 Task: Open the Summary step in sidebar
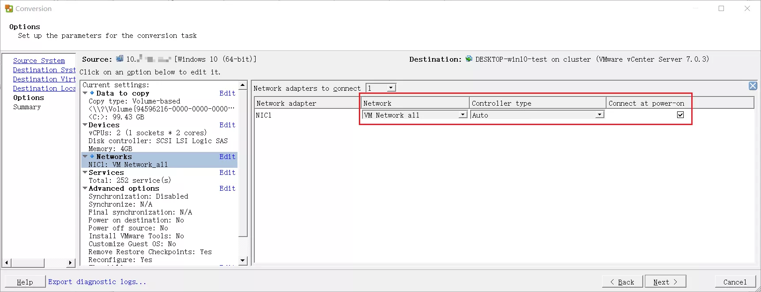tap(27, 107)
